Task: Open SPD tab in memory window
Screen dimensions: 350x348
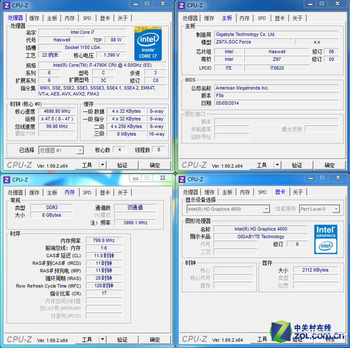Action: coord(87,192)
